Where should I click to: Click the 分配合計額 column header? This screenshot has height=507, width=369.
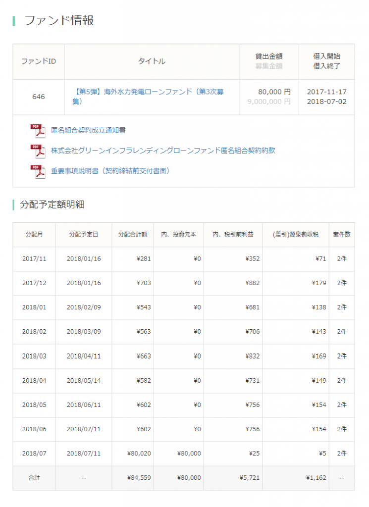pyautogui.click(x=133, y=235)
